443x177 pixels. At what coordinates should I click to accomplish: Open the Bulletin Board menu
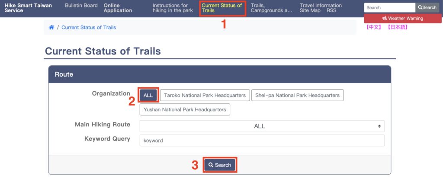(x=81, y=5)
